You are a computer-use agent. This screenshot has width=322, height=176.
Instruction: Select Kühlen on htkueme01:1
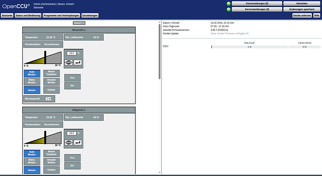[51, 90]
